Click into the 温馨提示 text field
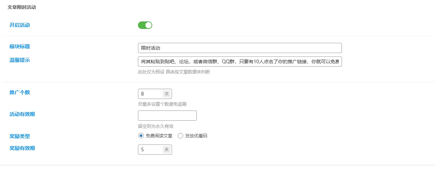The width and height of the screenshot is (435, 169). [x=240, y=62]
